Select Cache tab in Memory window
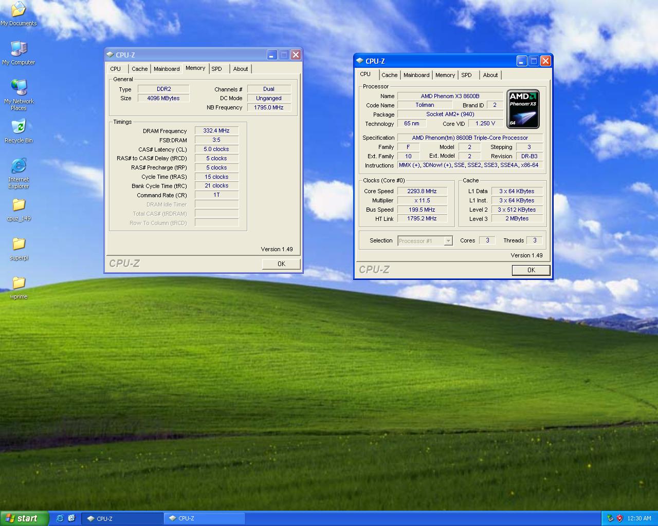The width and height of the screenshot is (658, 526). click(139, 69)
